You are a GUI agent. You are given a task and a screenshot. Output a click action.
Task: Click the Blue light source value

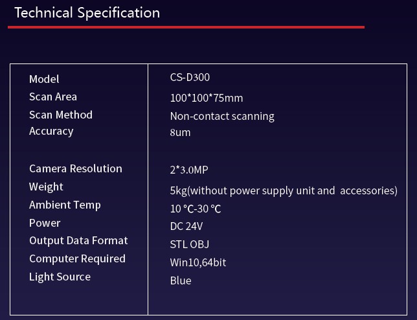point(181,280)
